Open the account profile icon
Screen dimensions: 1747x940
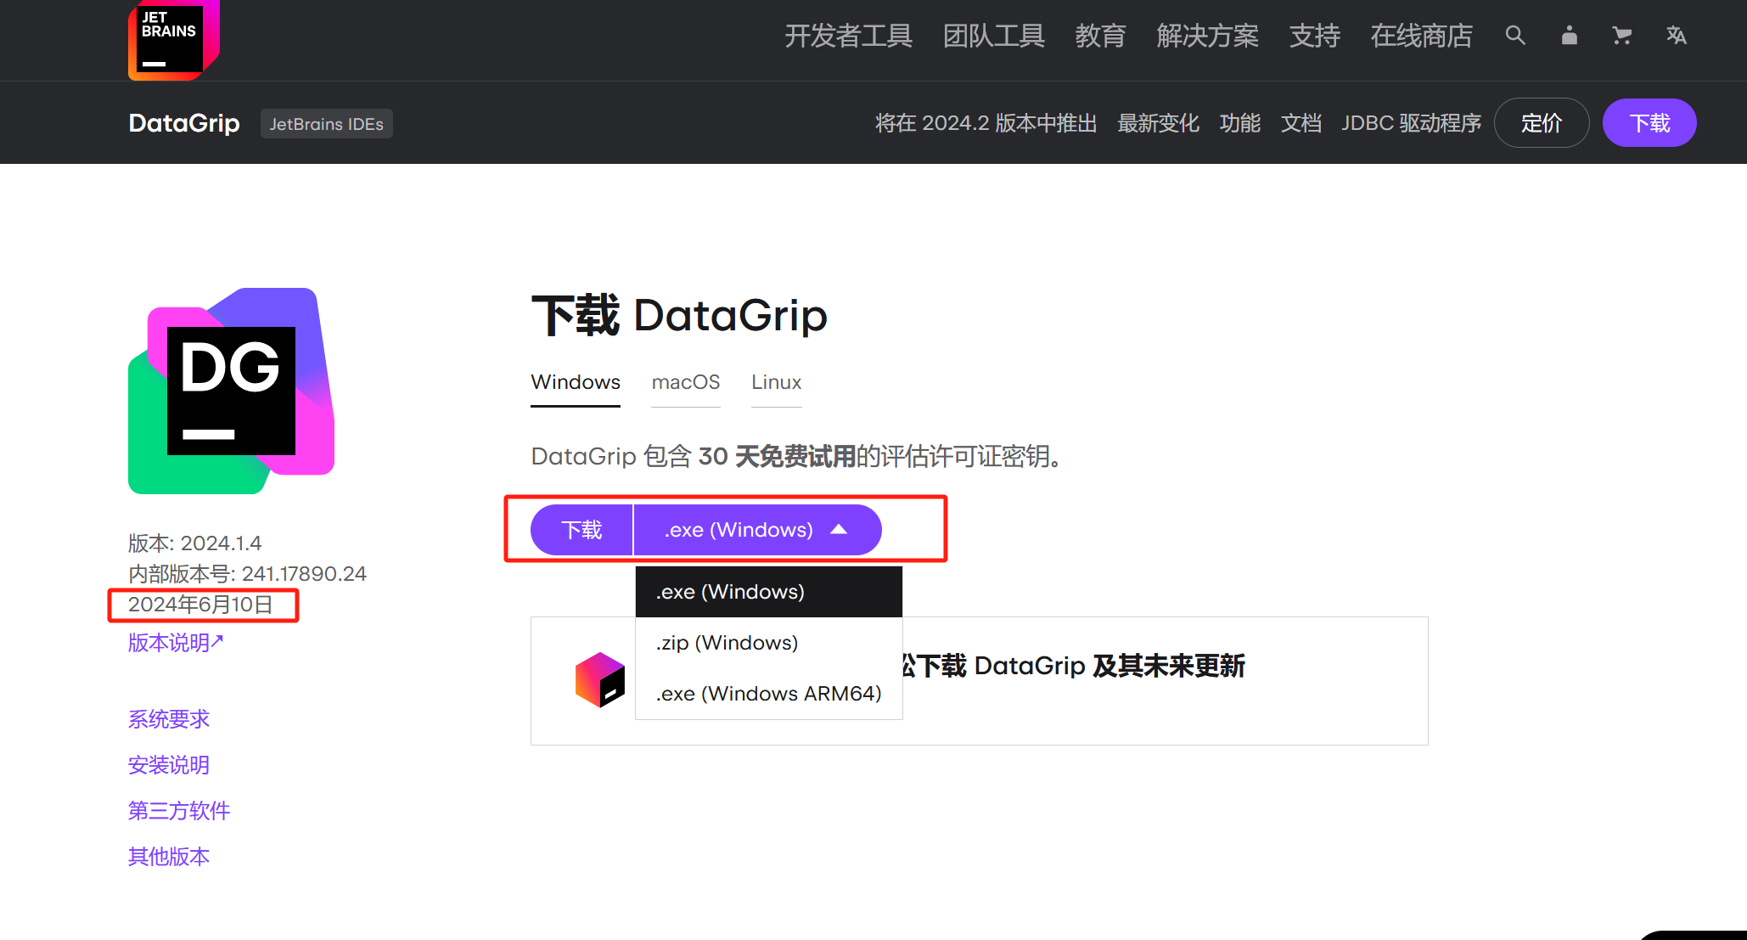[x=1569, y=36]
